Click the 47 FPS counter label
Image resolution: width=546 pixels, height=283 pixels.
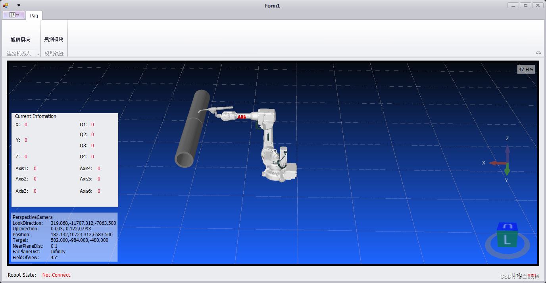[526, 69]
